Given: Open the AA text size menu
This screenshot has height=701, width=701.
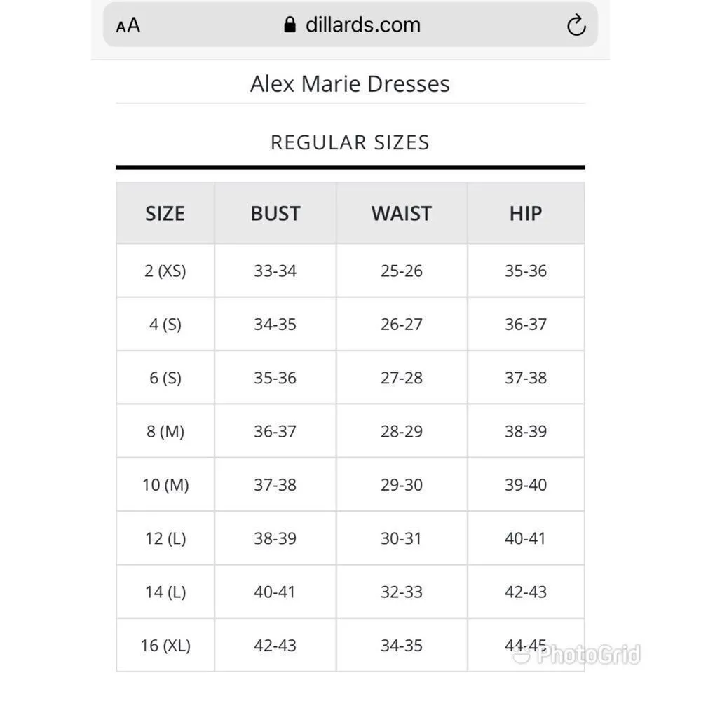Looking at the screenshot, I should (x=128, y=26).
